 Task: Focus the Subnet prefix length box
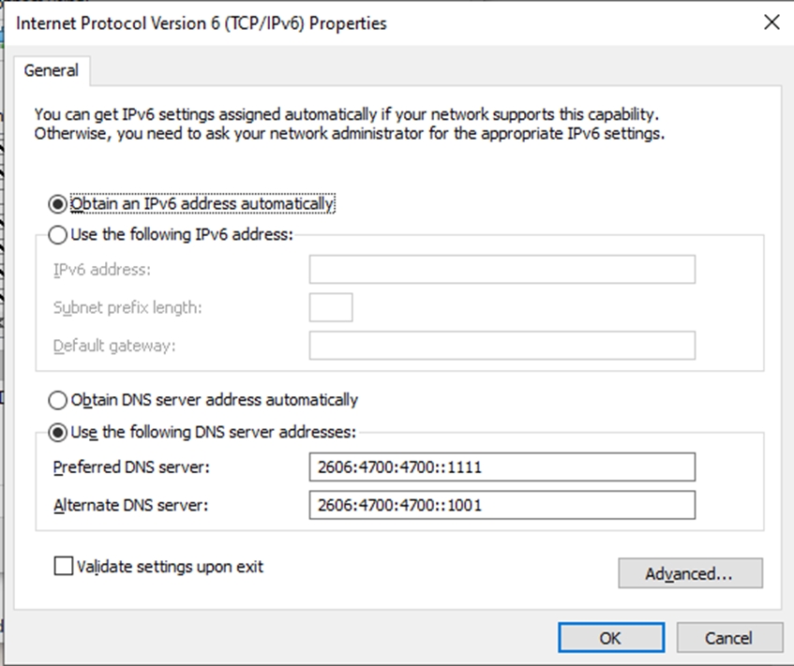tap(330, 307)
